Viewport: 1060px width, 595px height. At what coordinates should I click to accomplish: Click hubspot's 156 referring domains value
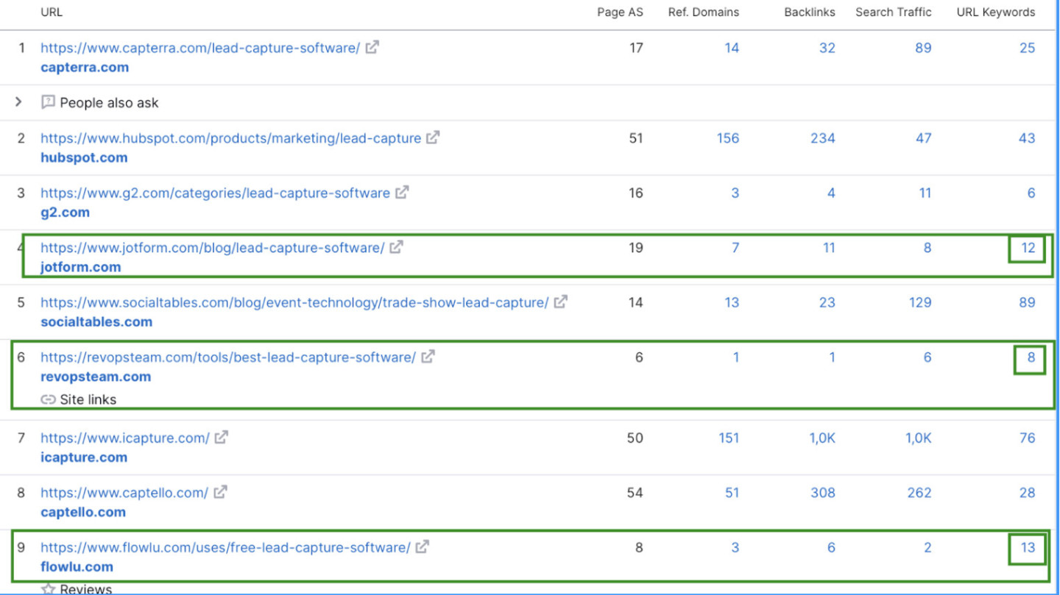pyautogui.click(x=728, y=138)
